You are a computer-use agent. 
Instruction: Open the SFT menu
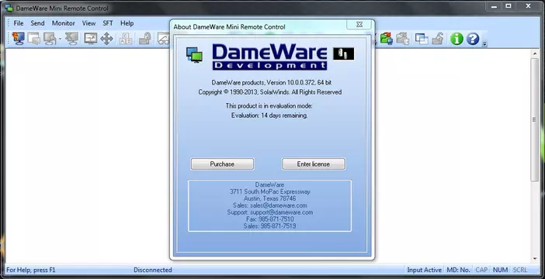pyautogui.click(x=108, y=23)
